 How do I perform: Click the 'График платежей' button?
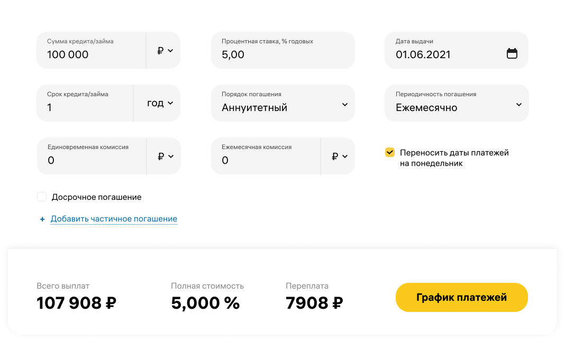[x=461, y=298]
